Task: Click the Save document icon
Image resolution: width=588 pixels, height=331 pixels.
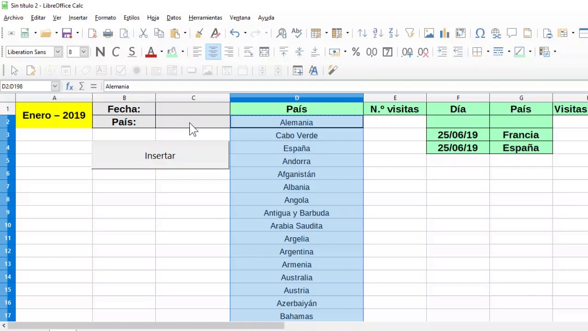Action: [67, 33]
